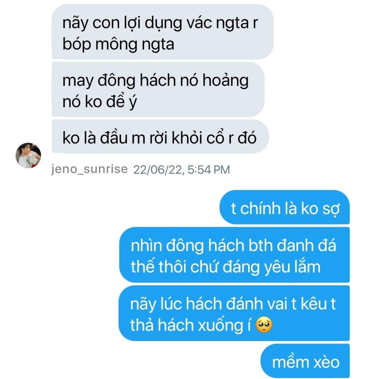Open the jeno_sunrise username link

point(89,169)
